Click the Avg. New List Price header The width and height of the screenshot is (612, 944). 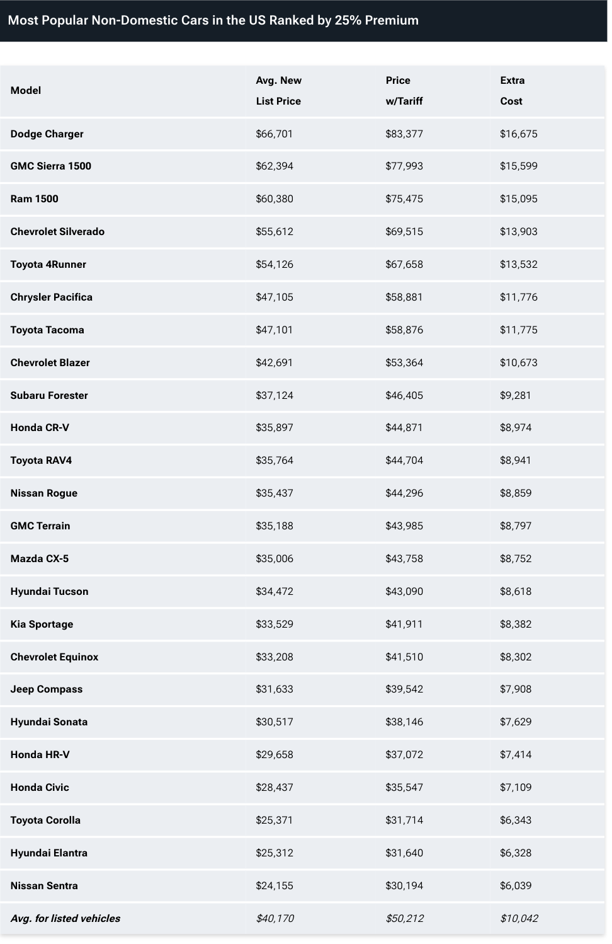coord(278,90)
